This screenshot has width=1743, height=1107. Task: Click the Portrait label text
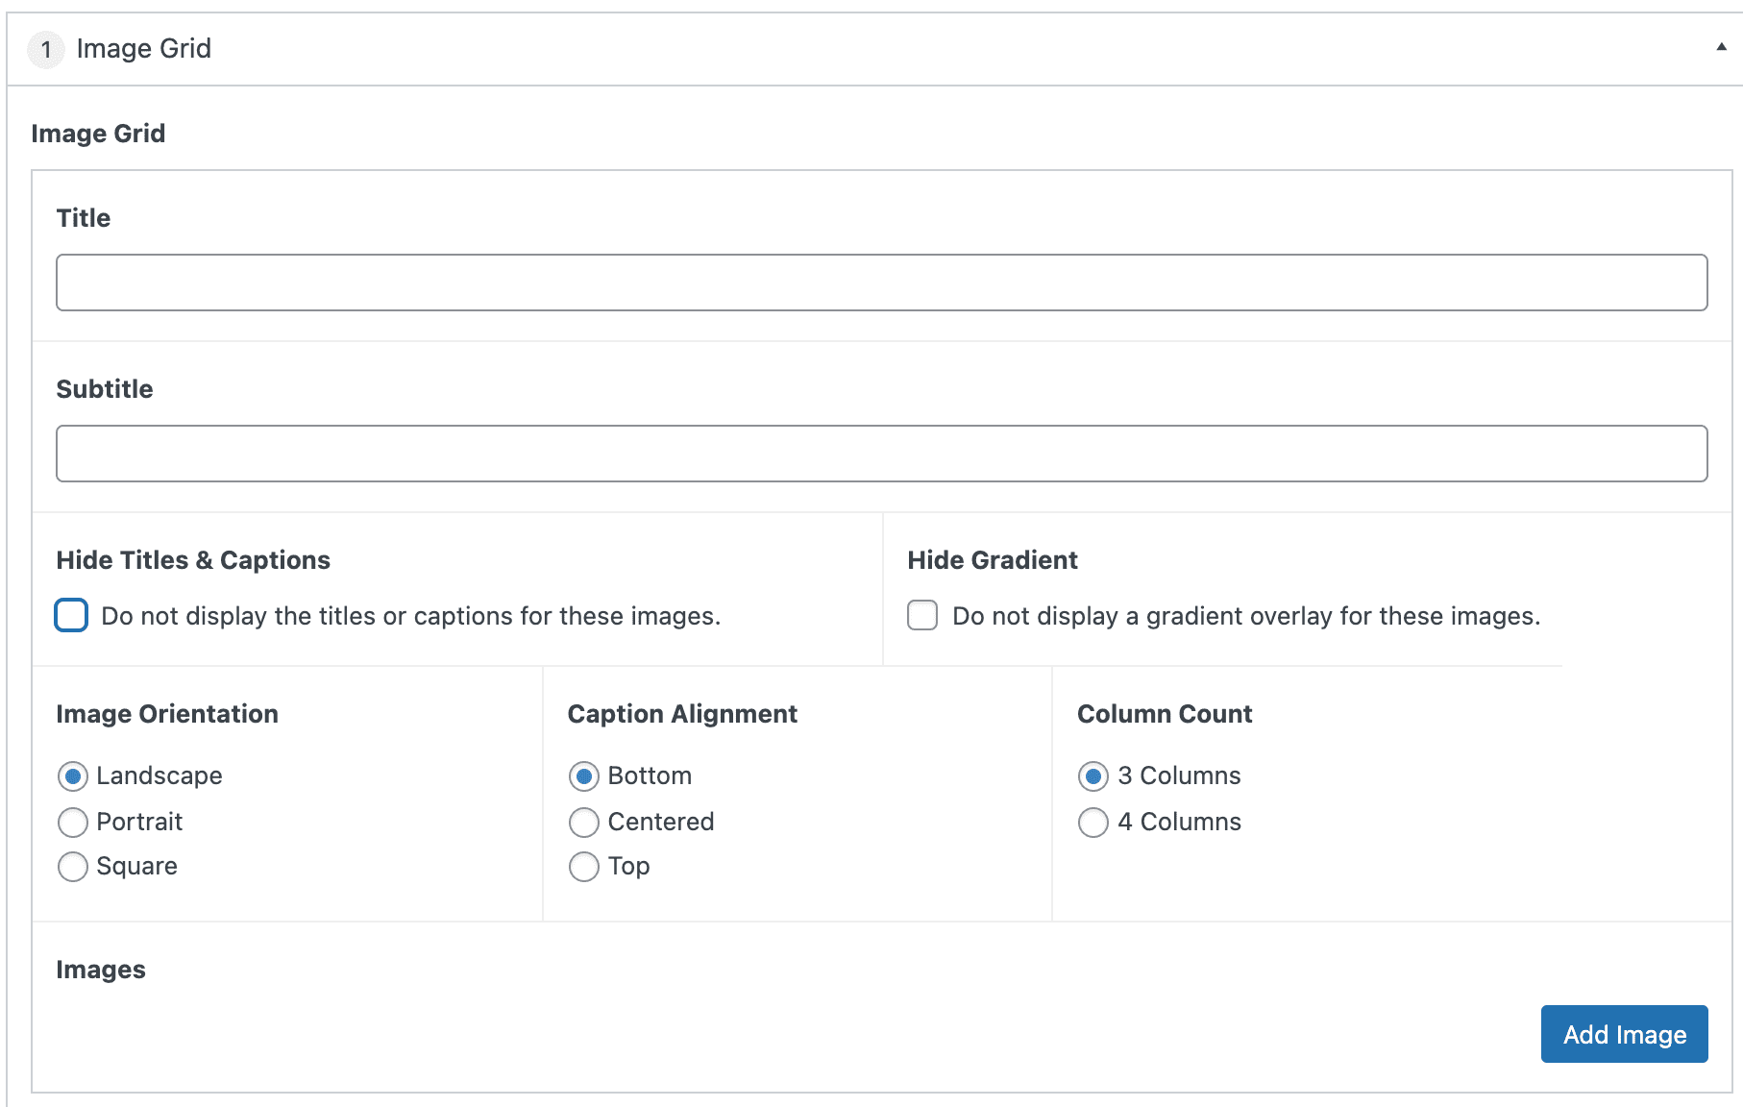tap(139, 822)
